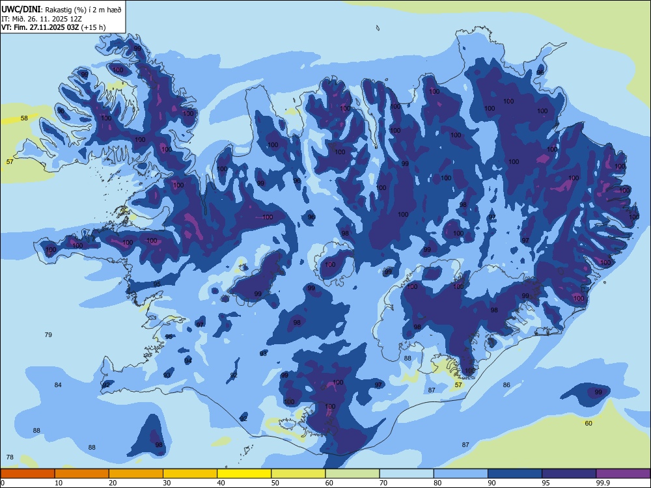Click the legend tick label '50'

pyautogui.click(x=275, y=483)
